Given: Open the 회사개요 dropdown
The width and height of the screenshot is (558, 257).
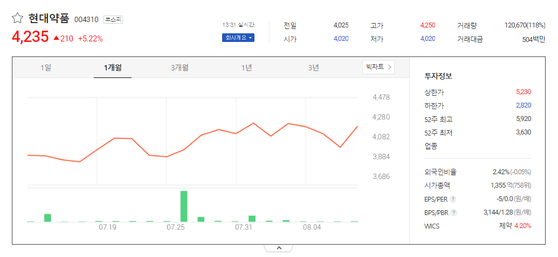Looking at the screenshot, I should (x=238, y=38).
